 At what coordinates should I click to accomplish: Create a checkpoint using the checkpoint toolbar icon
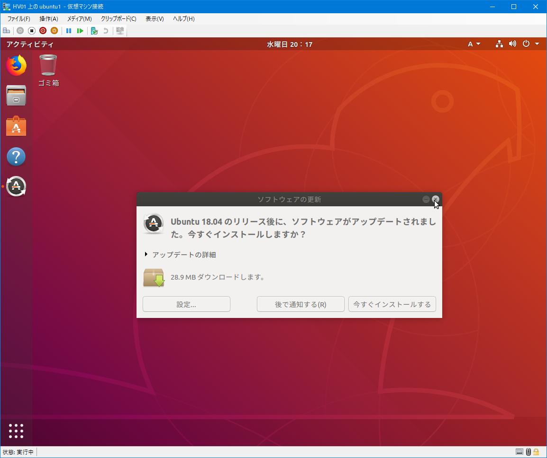tap(94, 30)
